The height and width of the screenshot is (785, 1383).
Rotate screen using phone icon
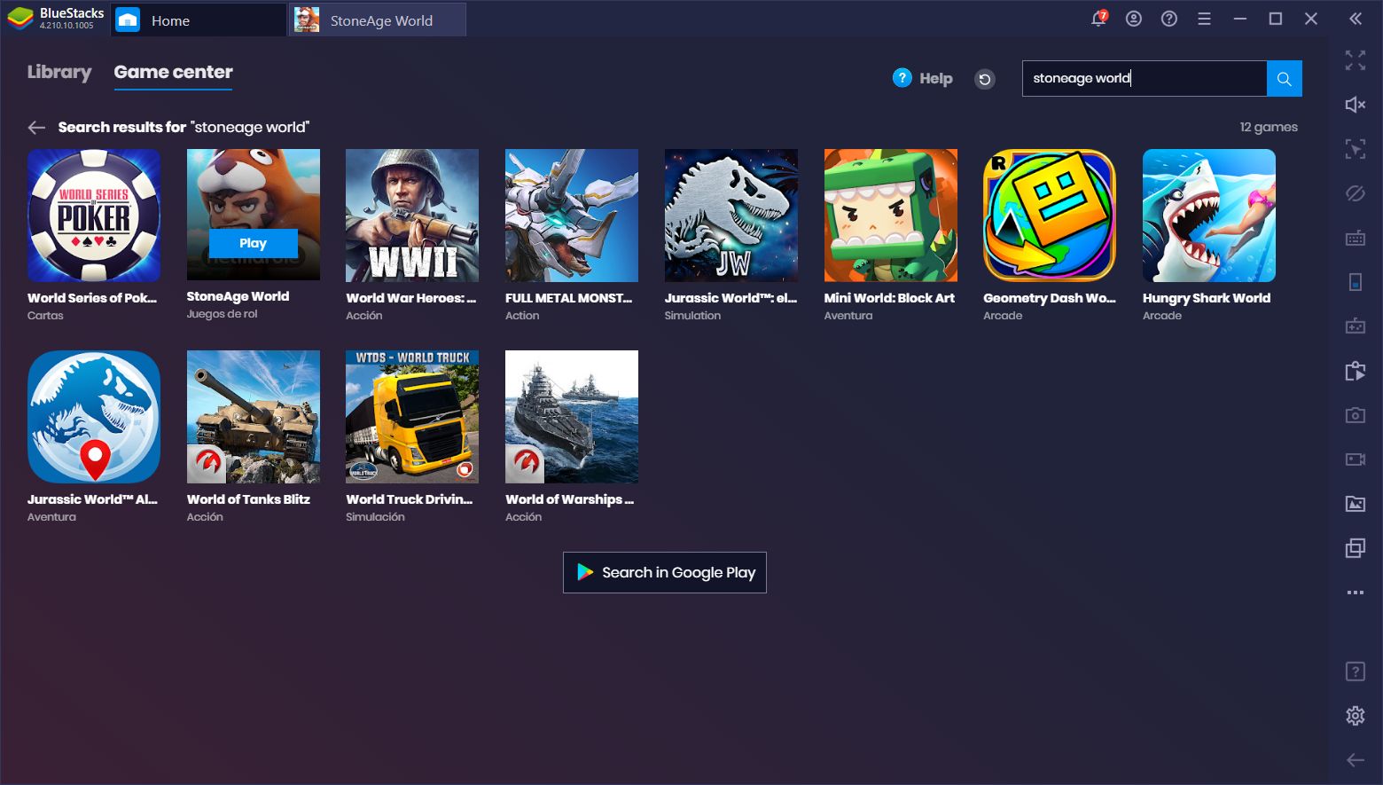1356,282
